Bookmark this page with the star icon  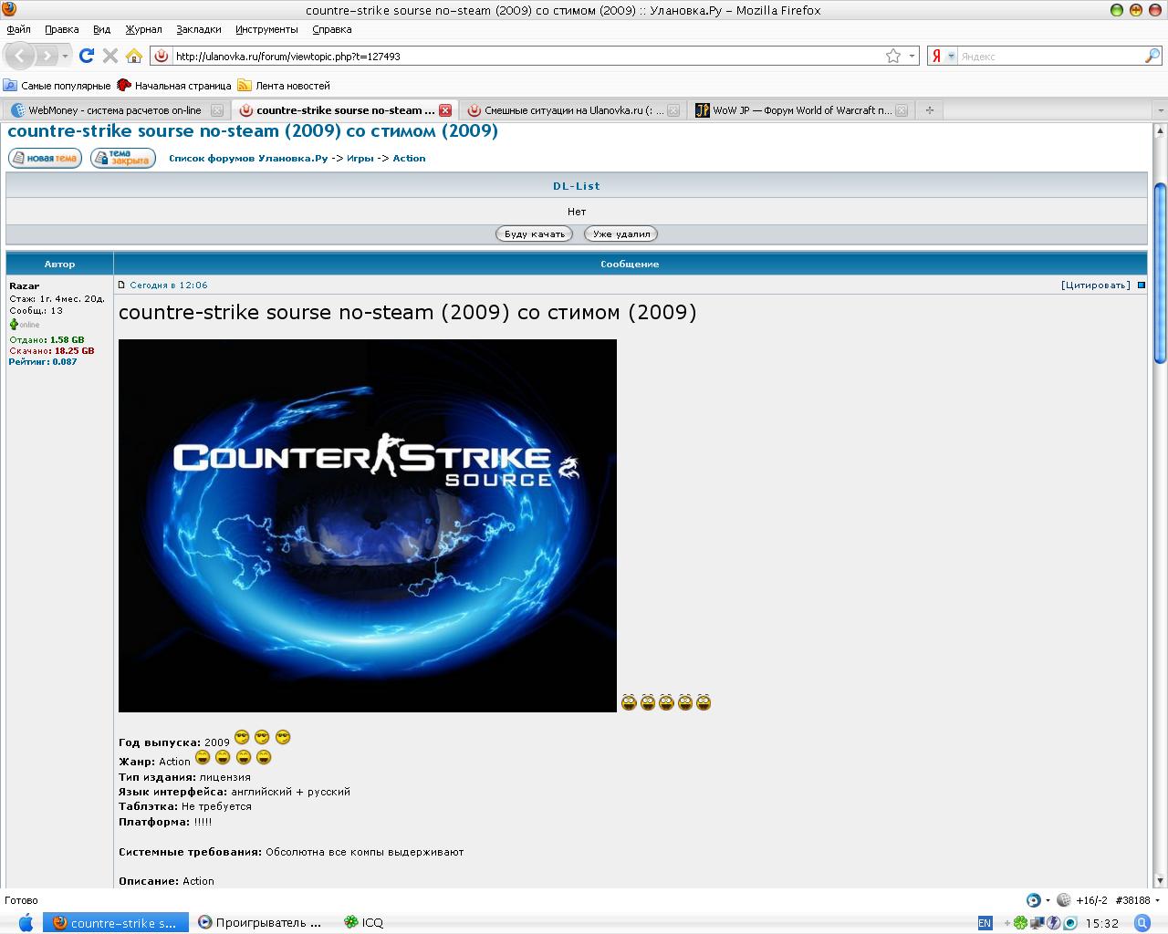(893, 56)
